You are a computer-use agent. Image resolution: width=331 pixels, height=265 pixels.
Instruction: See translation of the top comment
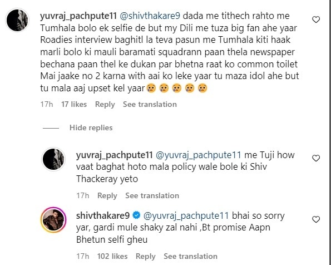(150, 105)
